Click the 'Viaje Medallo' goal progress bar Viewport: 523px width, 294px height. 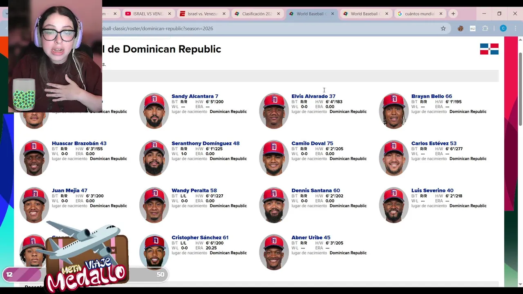(x=85, y=274)
